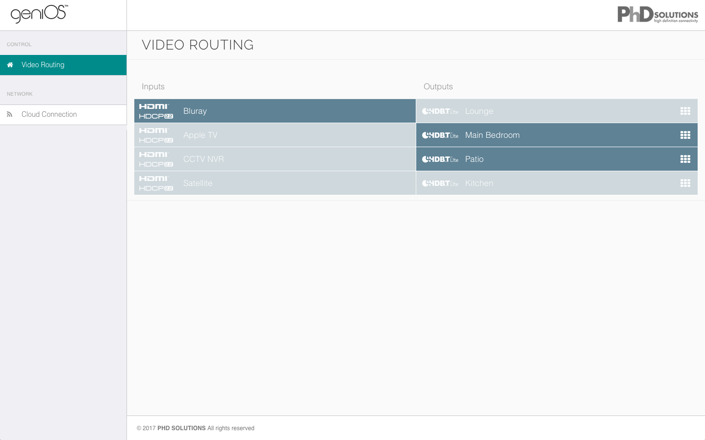Viewport: 705px width, 440px height.
Task: Click the NETWORK section label
Action: [20, 94]
